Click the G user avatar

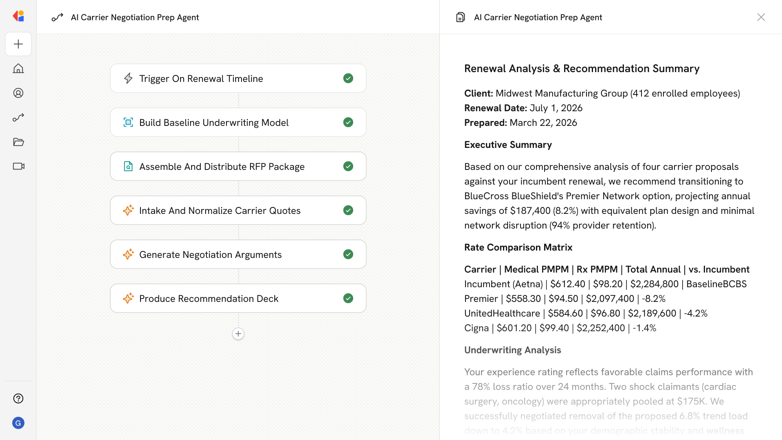coord(18,423)
